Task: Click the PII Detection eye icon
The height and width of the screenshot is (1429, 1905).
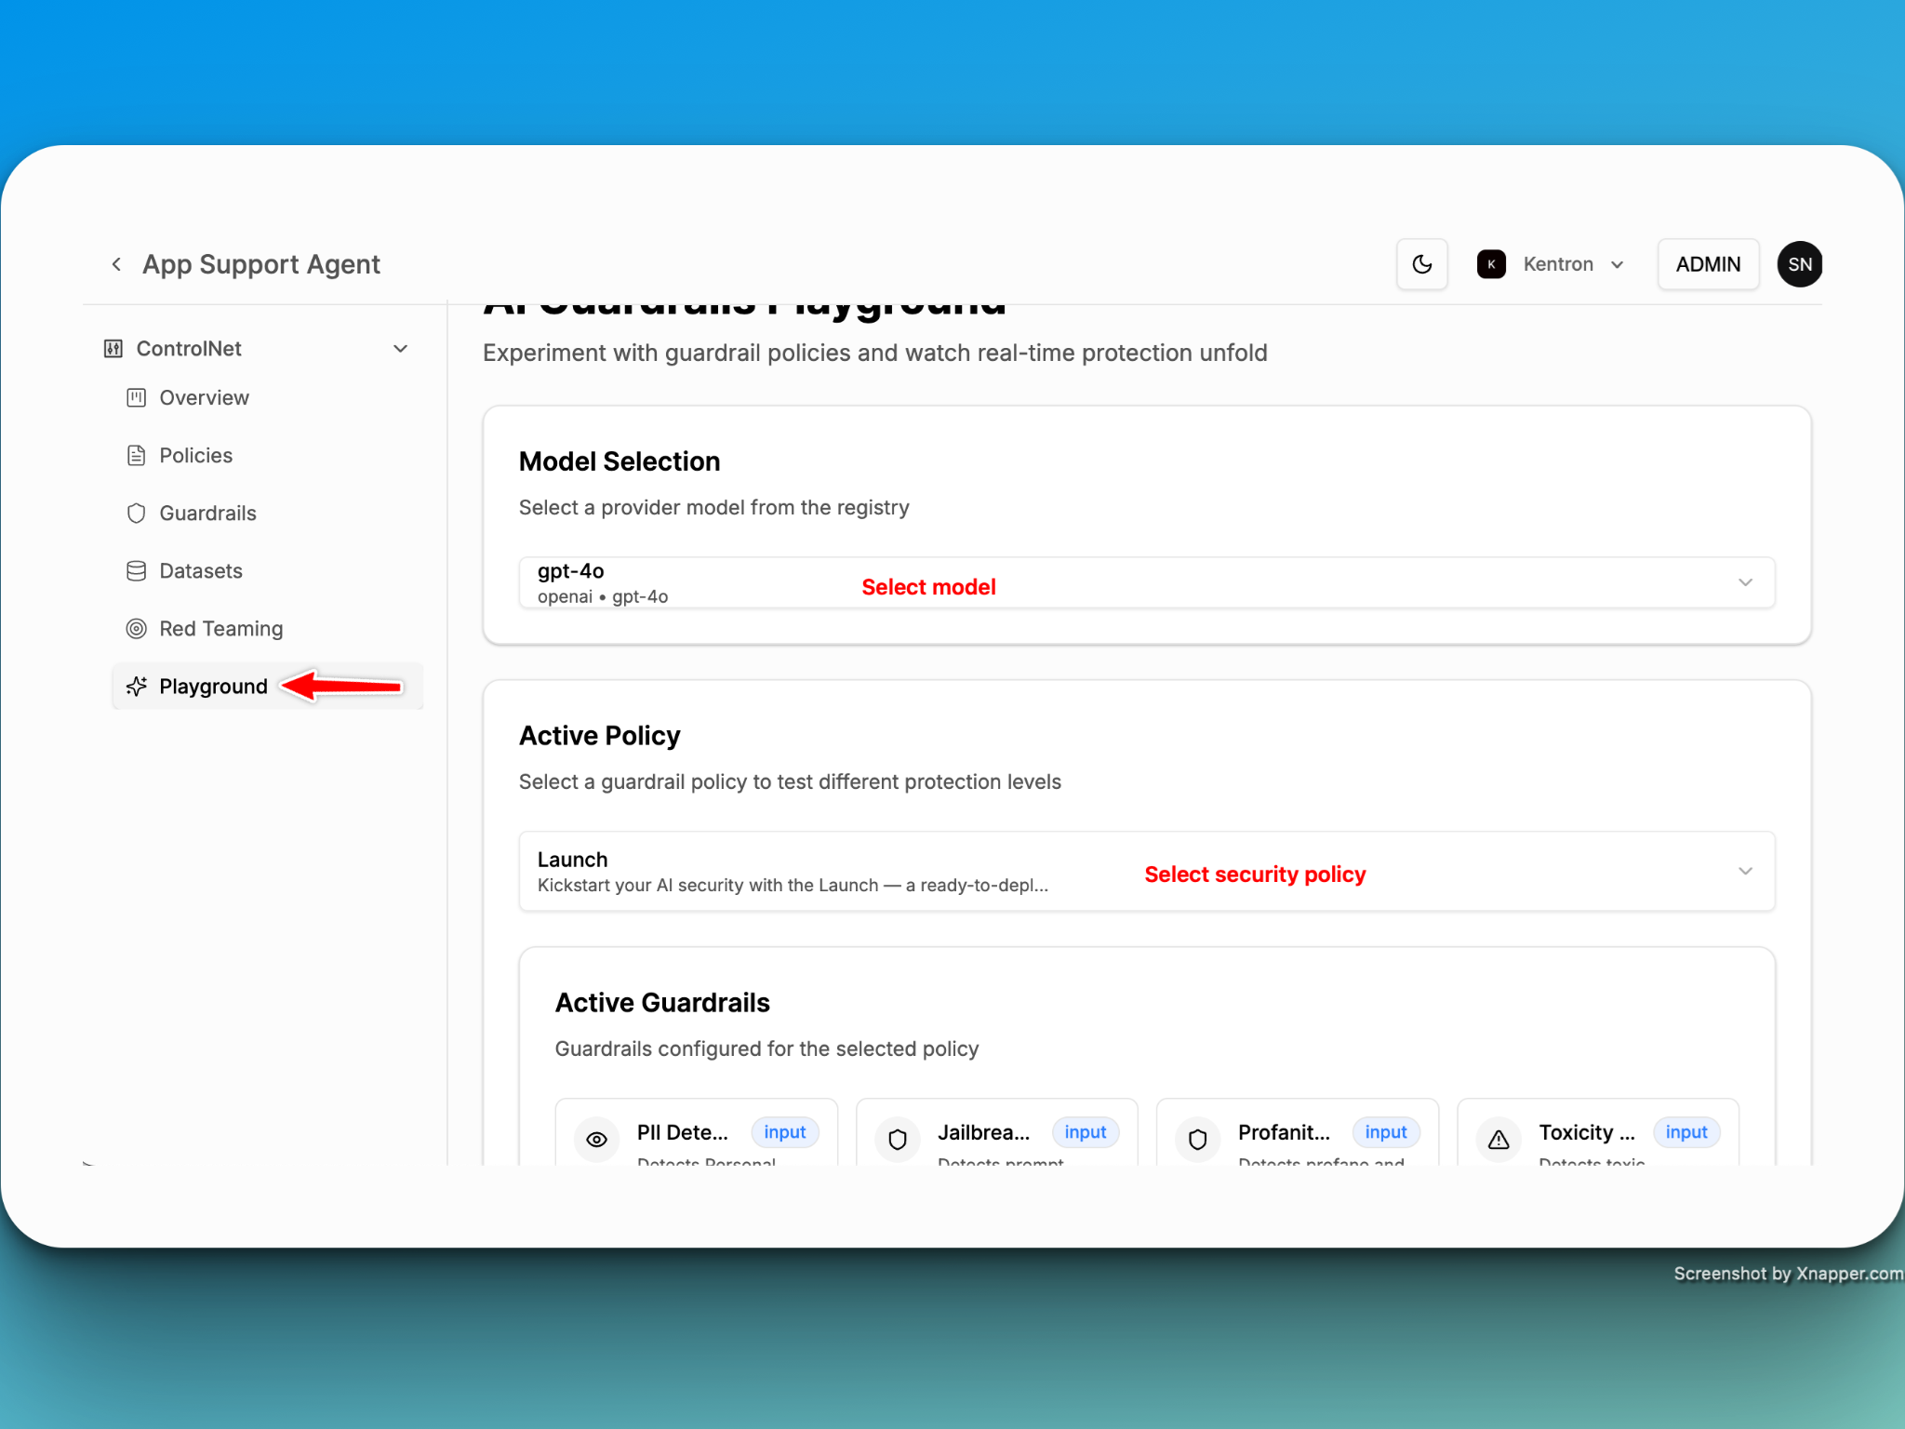Action: [597, 1139]
